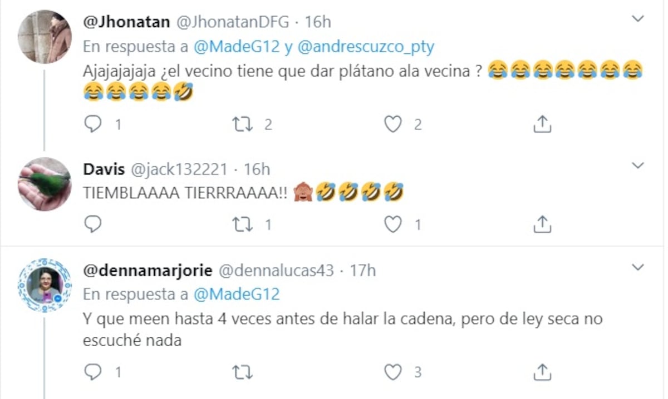This screenshot has width=668, height=399.
Task: Like Davis's TIEMBLAAAA TIERRRAAAA tweet
Action: click(x=394, y=225)
